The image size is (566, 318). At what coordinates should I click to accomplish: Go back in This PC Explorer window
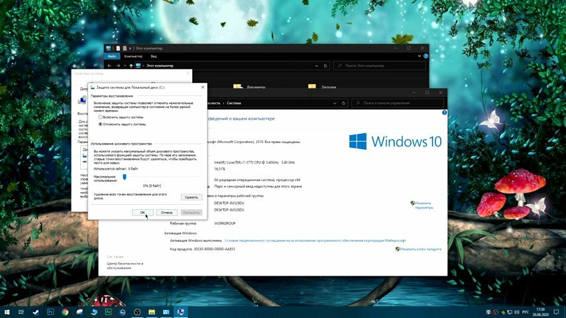pos(109,66)
